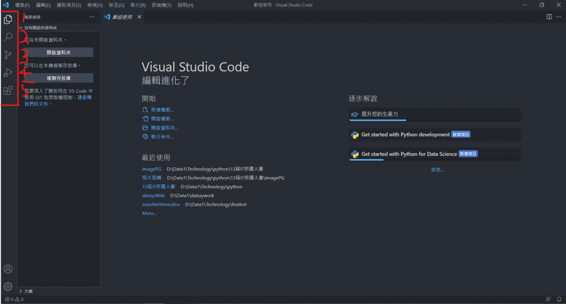566x304 pixels.
Task: Open Explorer panel More Actions ellipsis
Action: 92,17
